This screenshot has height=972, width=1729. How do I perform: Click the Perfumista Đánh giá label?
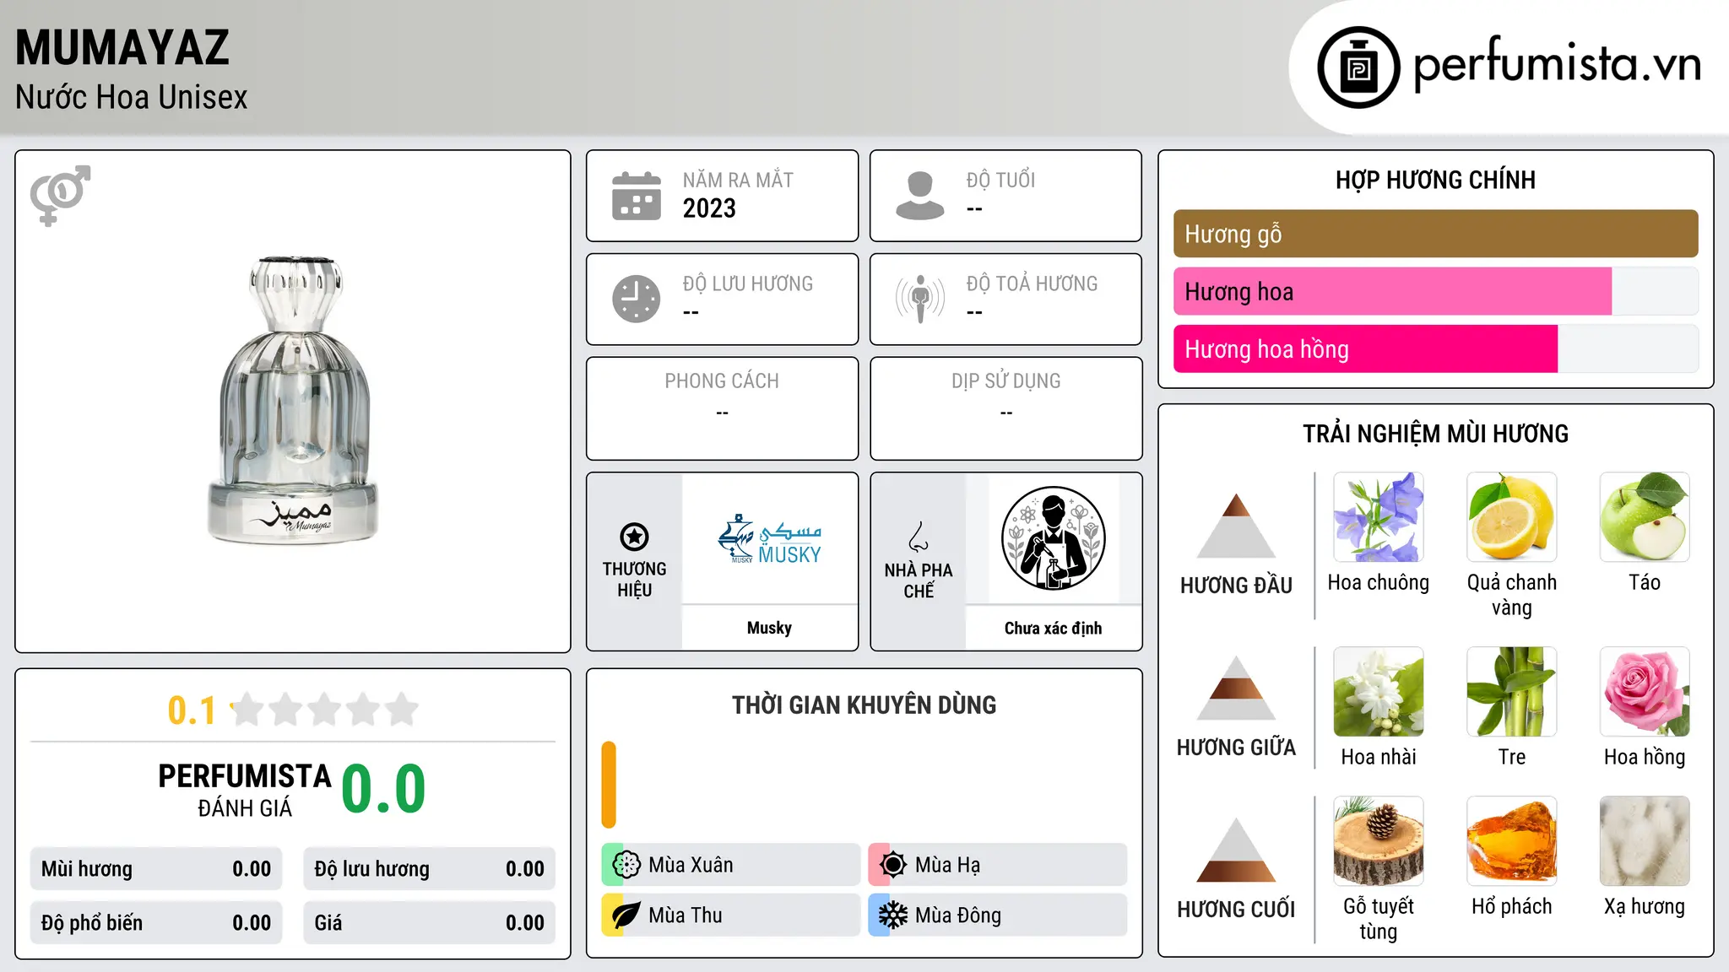245,790
